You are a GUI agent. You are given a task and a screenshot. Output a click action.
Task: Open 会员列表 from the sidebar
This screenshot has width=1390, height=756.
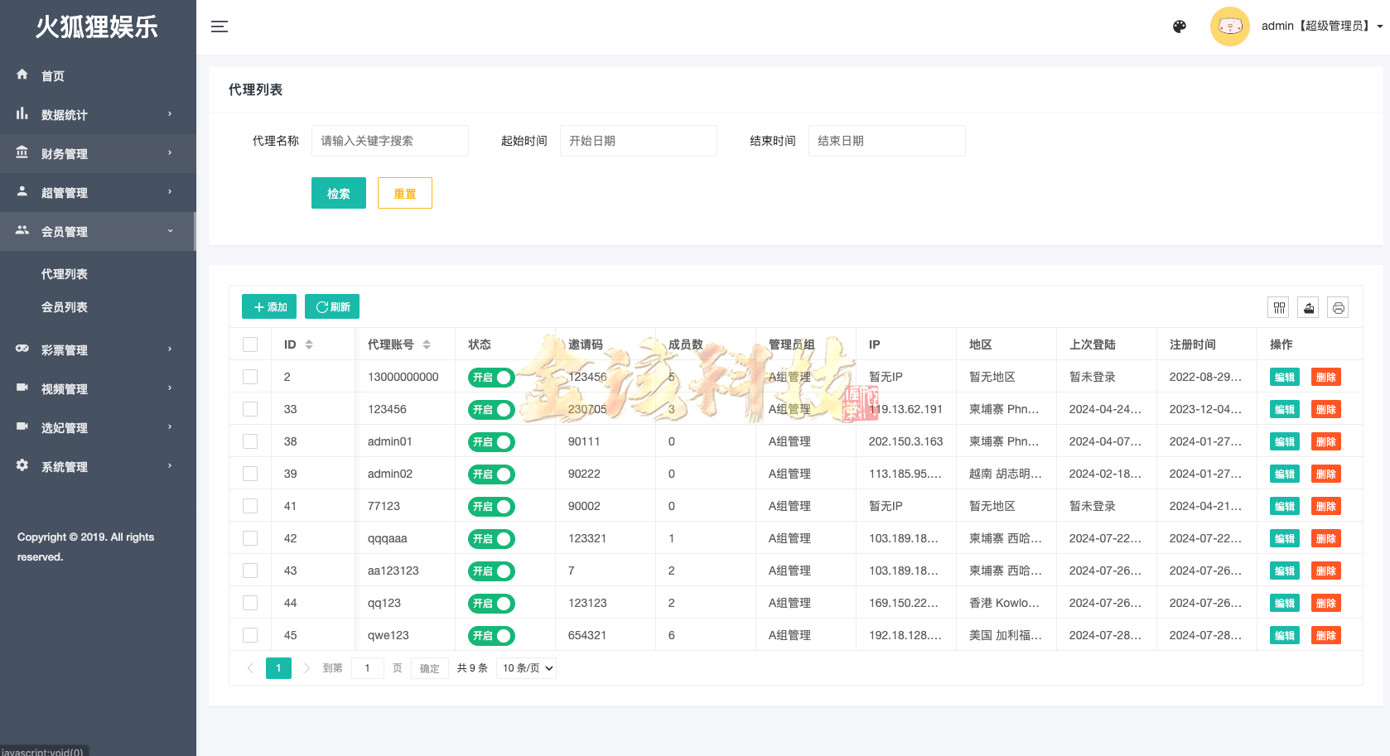click(65, 306)
